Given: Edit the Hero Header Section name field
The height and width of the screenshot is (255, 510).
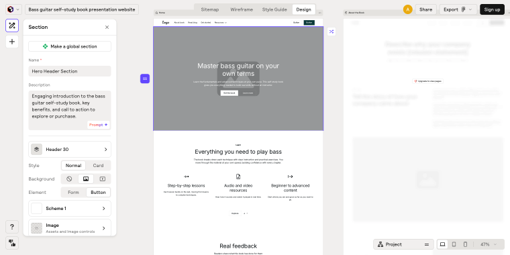Looking at the screenshot, I should pos(70,71).
